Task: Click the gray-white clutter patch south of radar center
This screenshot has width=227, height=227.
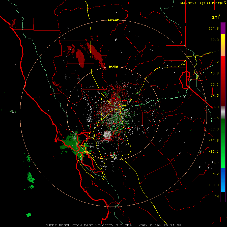Action: pyautogui.click(x=107, y=134)
